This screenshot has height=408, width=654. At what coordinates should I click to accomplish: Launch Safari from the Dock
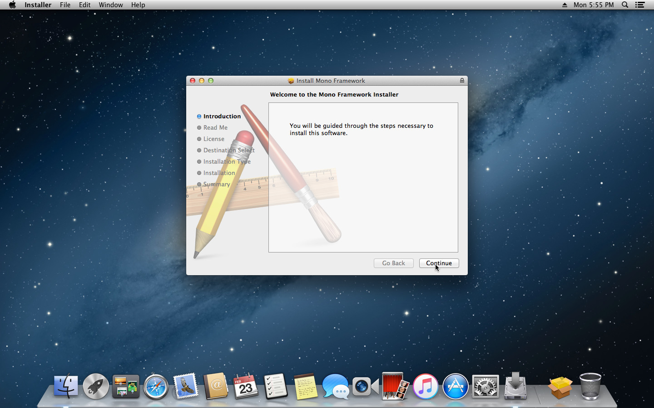coord(156,387)
